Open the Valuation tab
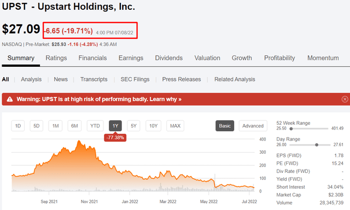Screen dimensions: 350x210 coord(207,58)
